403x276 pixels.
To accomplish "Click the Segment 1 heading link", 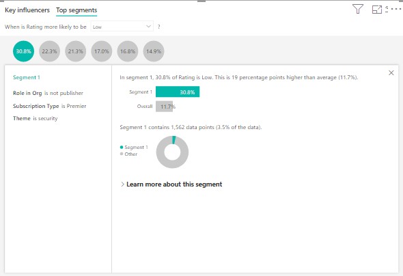I will coord(27,77).
